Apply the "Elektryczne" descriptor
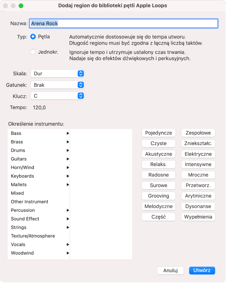Image resolution: width=226 pixels, height=283 pixels. click(198, 154)
